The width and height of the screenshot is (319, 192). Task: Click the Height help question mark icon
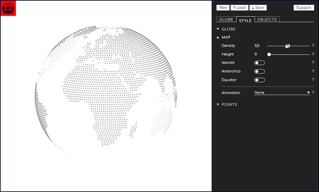[x=313, y=54]
